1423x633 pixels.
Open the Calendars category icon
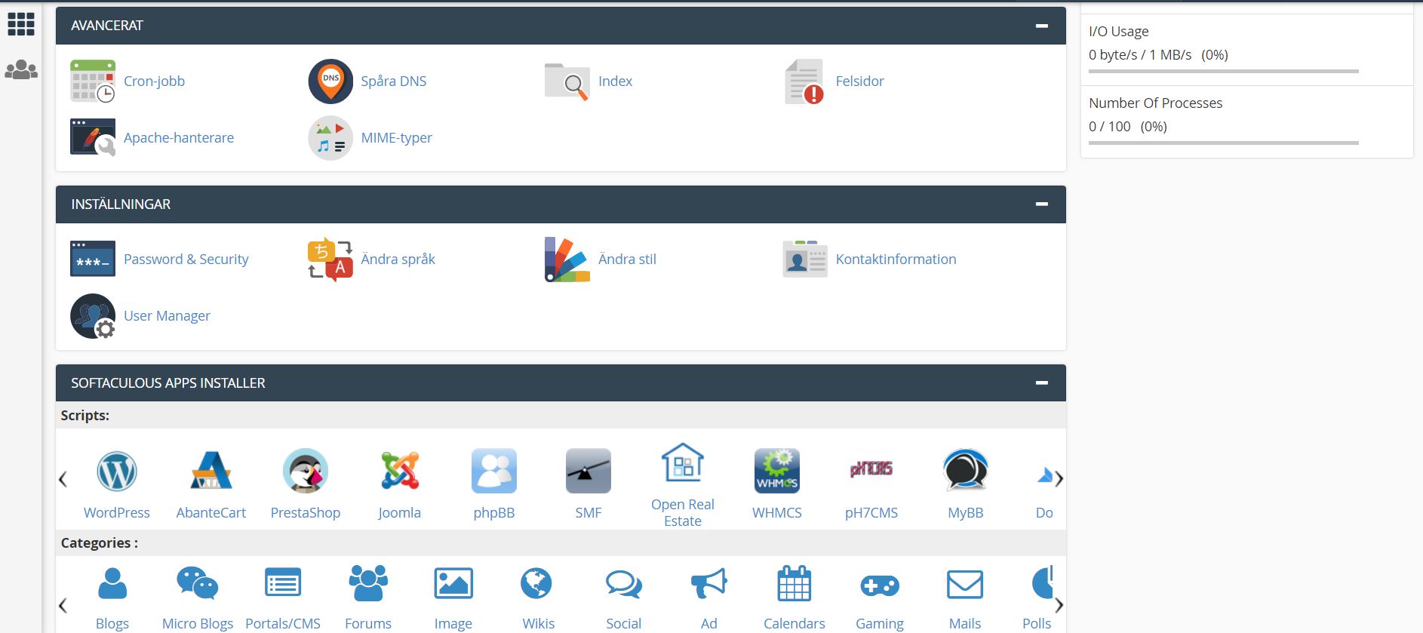click(x=794, y=583)
